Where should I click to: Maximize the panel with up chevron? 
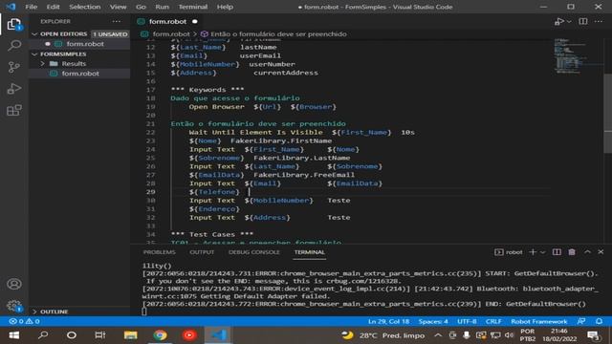587,252
